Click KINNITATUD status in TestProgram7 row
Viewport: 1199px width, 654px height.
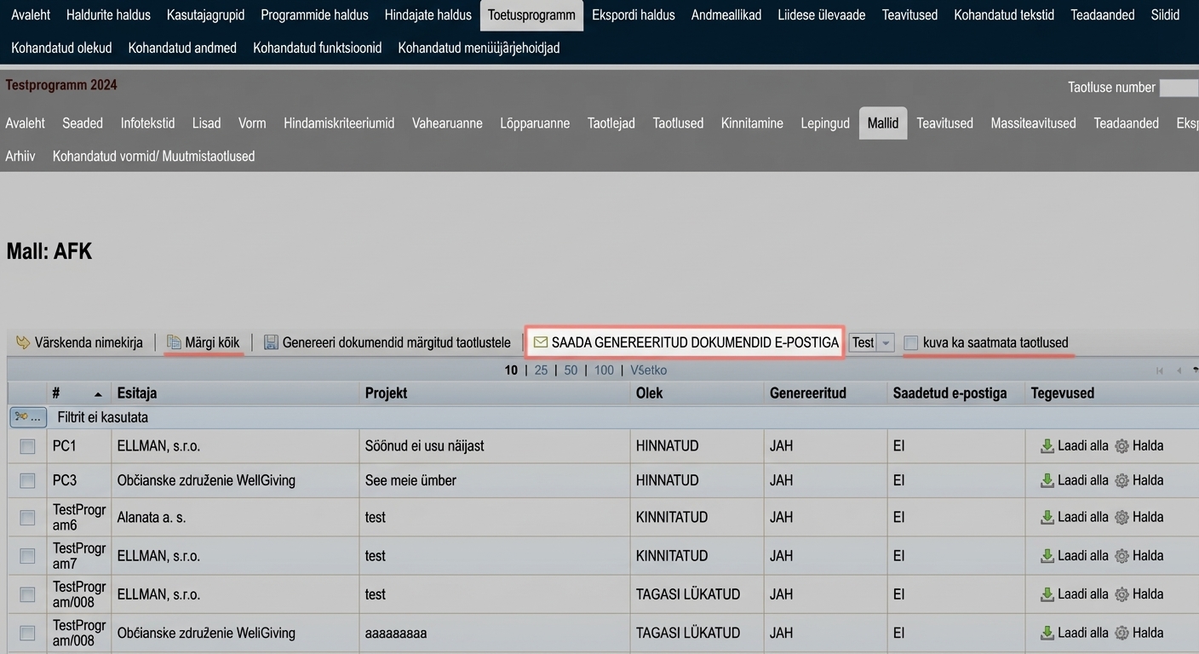[672, 555]
